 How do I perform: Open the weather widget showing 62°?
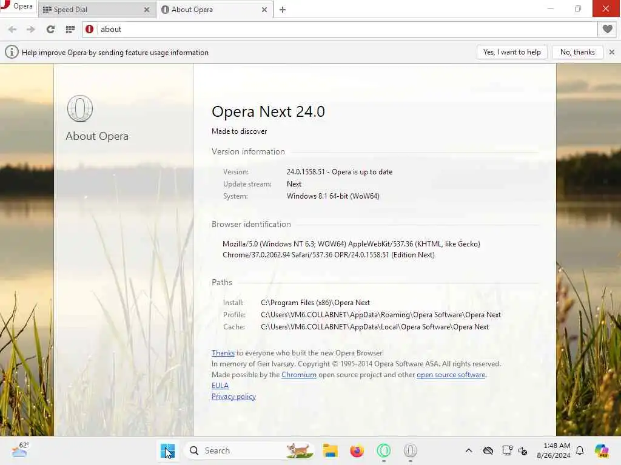(20, 450)
